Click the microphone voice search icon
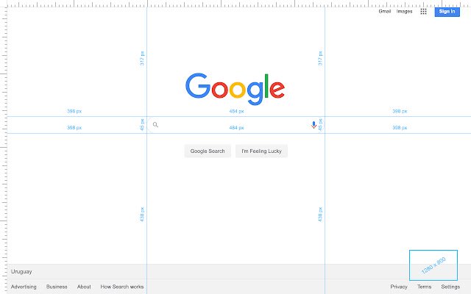The width and height of the screenshot is (471, 294). [x=314, y=125]
